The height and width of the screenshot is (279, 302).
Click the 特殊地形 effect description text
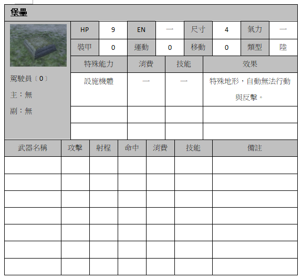pyautogui.click(x=250, y=89)
